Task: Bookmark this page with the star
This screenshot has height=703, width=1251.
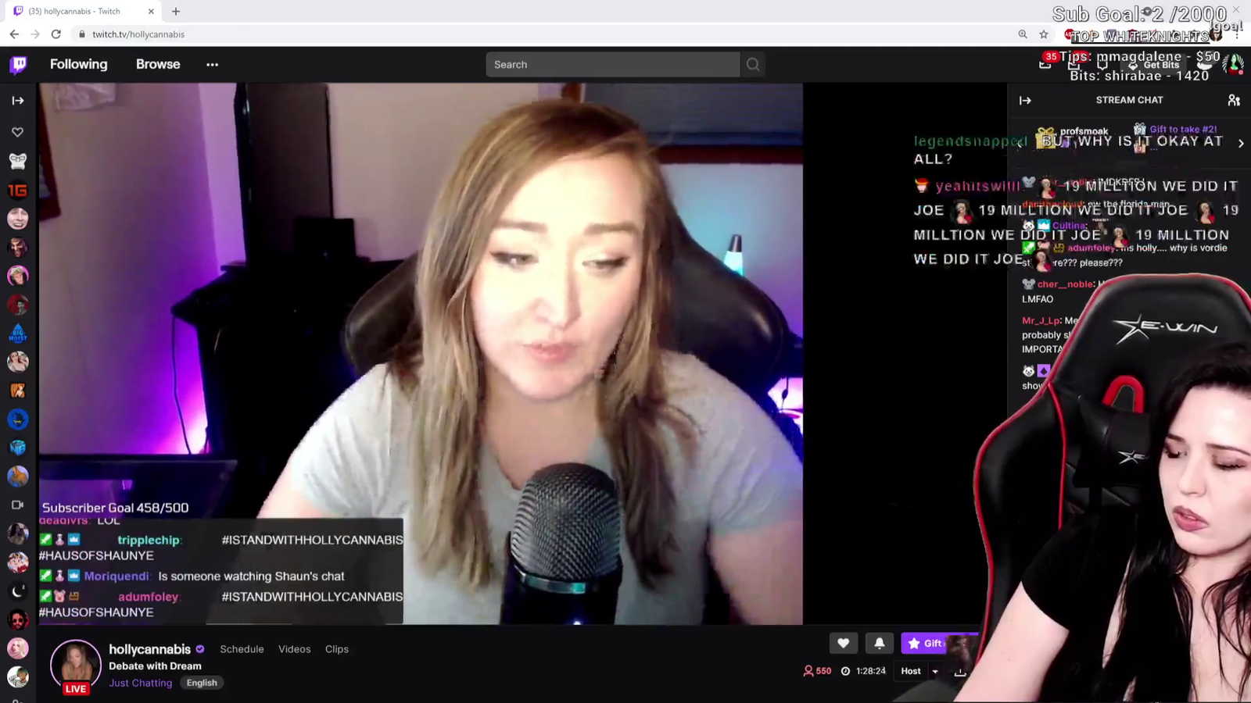Action: 1044,34
